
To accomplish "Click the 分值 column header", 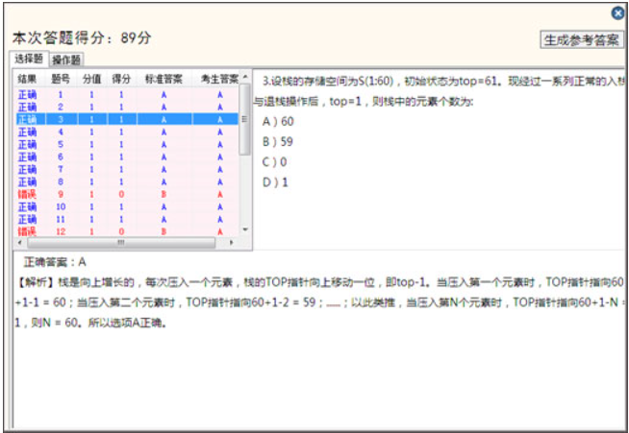I will click(x=92, y=79).
